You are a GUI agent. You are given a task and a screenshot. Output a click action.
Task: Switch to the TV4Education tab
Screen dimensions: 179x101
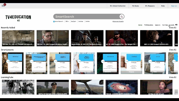(149, 25)
